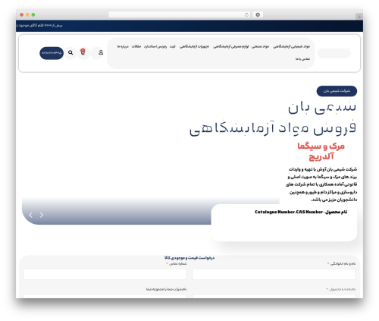Open the مواد شیمیایی آزمایشگاهی menu
Screen dimensions: 379x321
coord(292,46)
